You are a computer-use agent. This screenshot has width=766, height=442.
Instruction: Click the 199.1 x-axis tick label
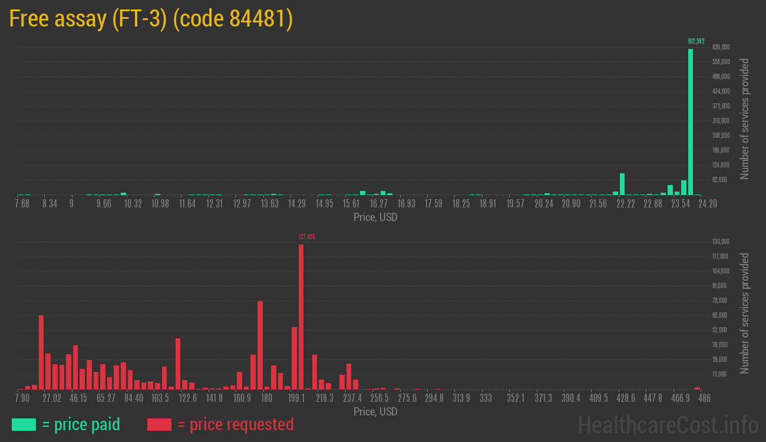296,398
